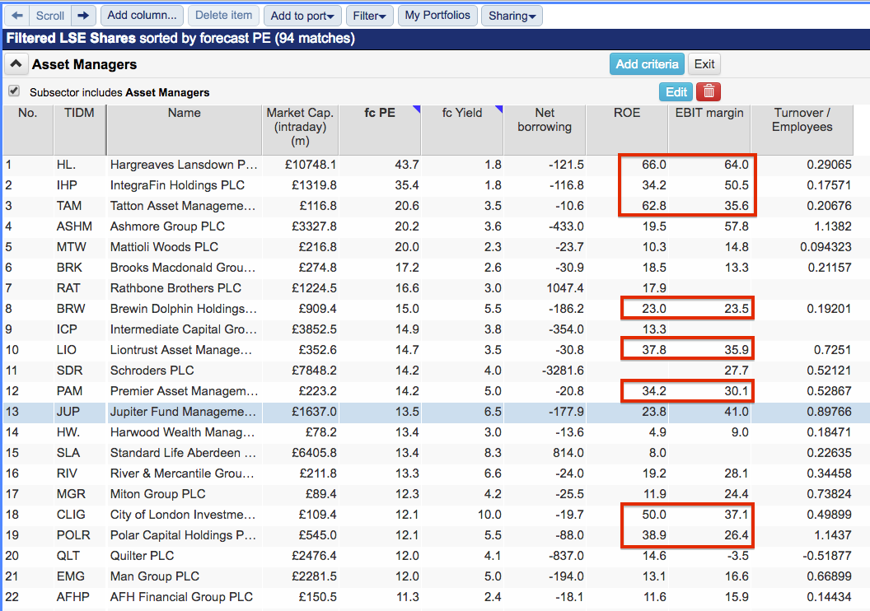Open the Sharing dropdown menu

[512, 16]
